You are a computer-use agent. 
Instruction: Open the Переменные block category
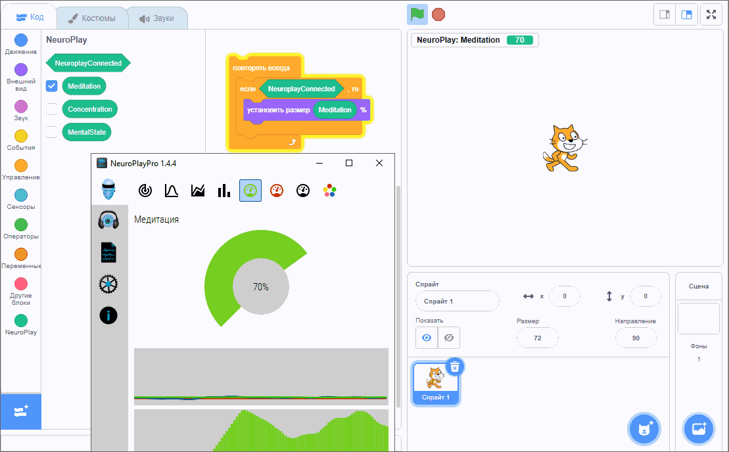[x=21, y=259]
